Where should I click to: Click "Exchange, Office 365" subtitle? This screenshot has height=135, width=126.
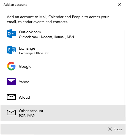tap(34, 53)
